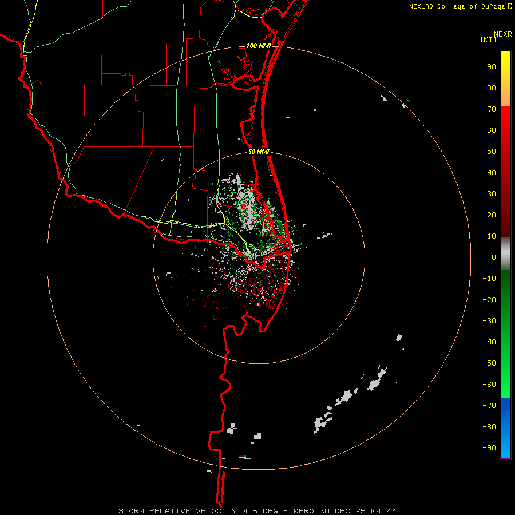The width and height of the screenshot is (515, 515).
Task: Click the positive 30 knot scale label
Action: tap(492, 194)
